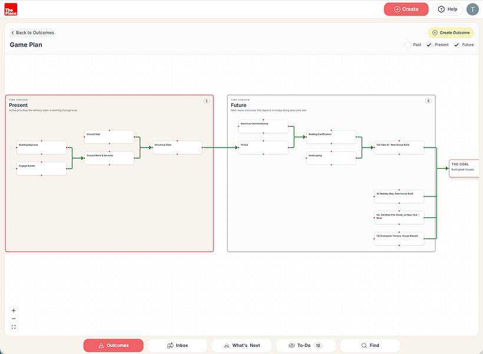
Task: Open THE GOAL card
Action: click(464, 168)
